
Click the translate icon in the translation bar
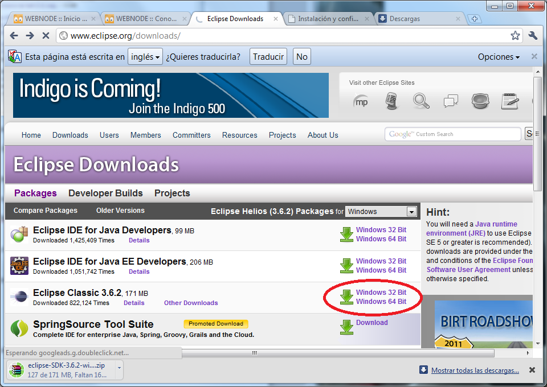[15, 56]
